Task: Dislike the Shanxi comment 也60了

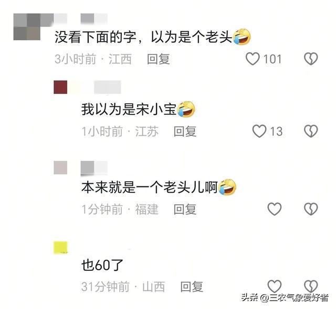Action: point(311,286)
